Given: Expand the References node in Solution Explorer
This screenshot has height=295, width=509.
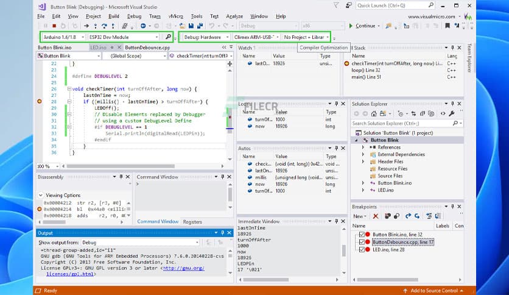Looking at the screenshot, I should point(363,147).
